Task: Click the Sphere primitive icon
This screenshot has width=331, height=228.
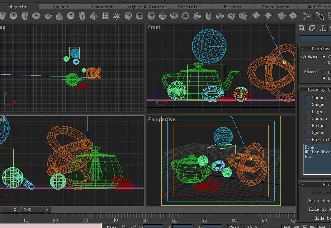Action: coord(13,15)
